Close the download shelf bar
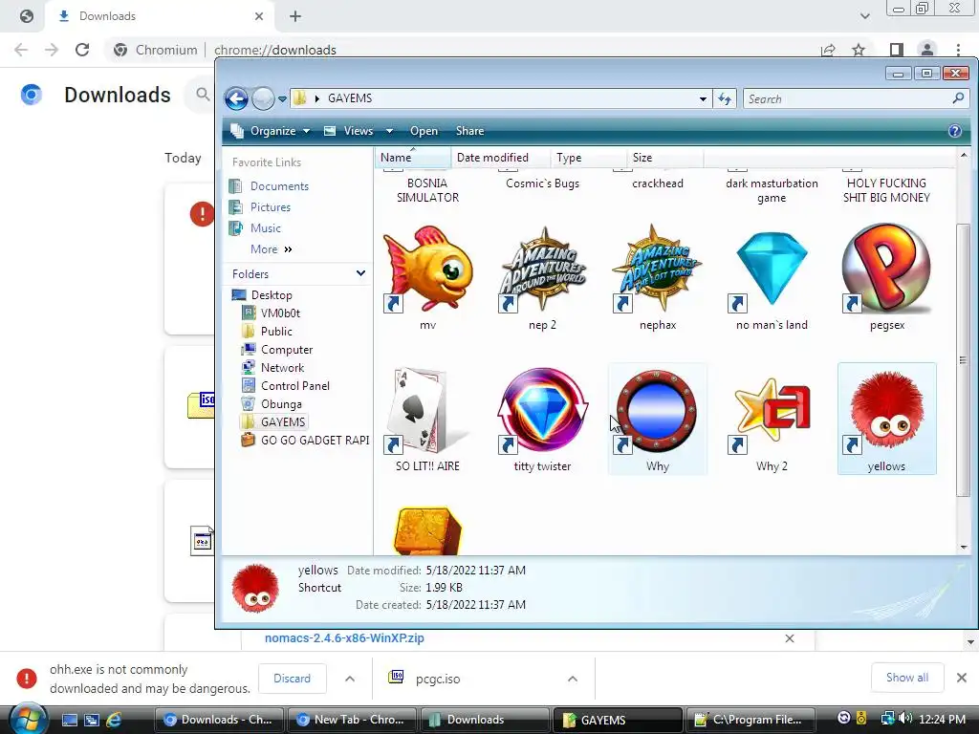Screen dimensions: 979x734 [962, 678]
